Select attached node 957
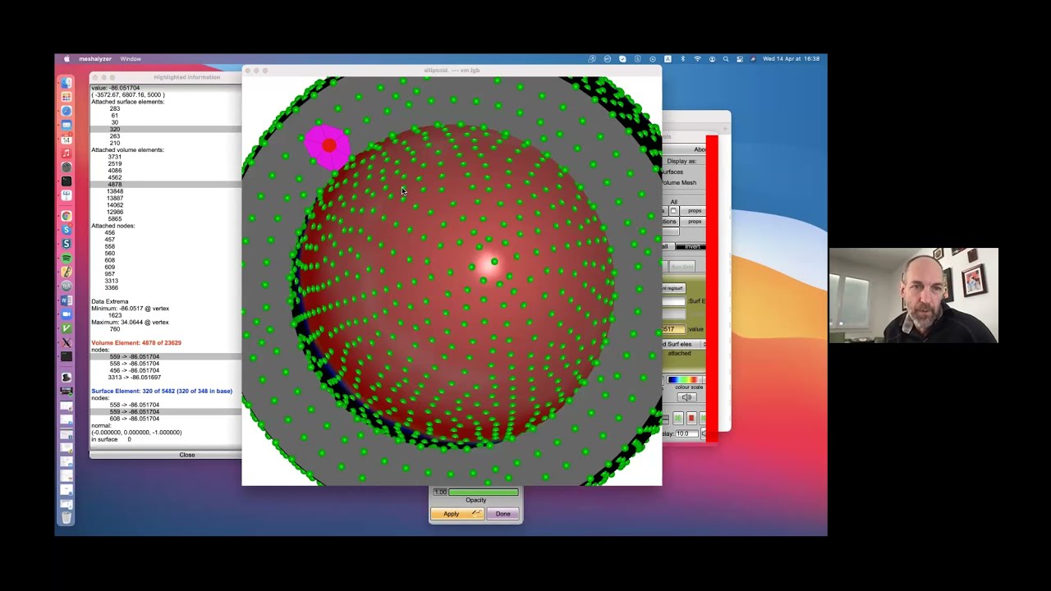 tap(110, 274)
